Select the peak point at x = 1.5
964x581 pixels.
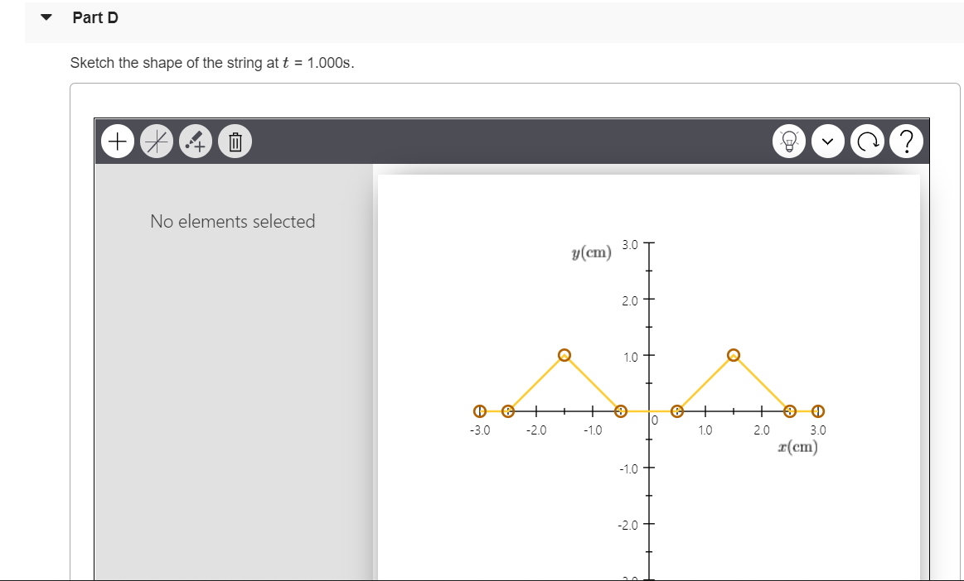(733, 355)
